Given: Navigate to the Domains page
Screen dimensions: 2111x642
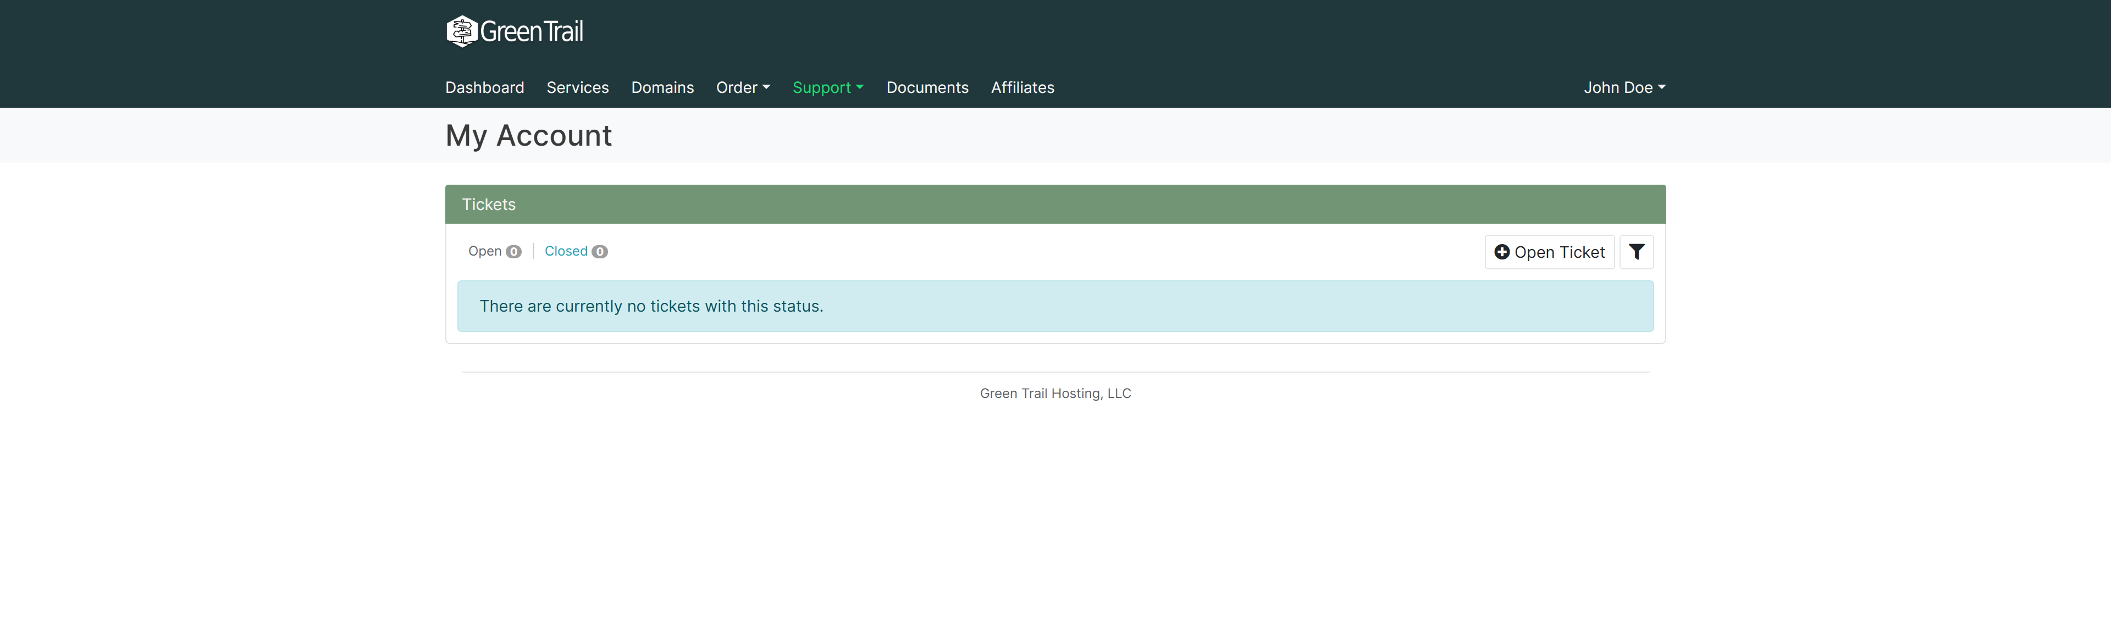Looking at the screenshot, I should click(x=662, y=87).
